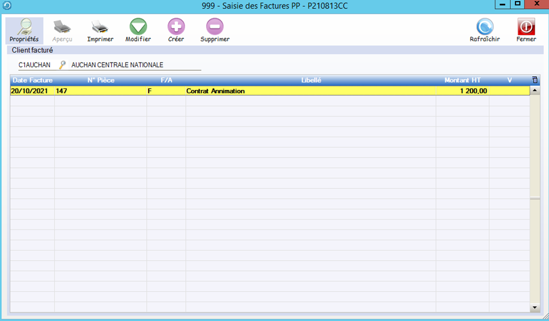This screenshot has width=549, height=321.
Task: Click the Supprimer minus icon
Action: tap(215, 27)
